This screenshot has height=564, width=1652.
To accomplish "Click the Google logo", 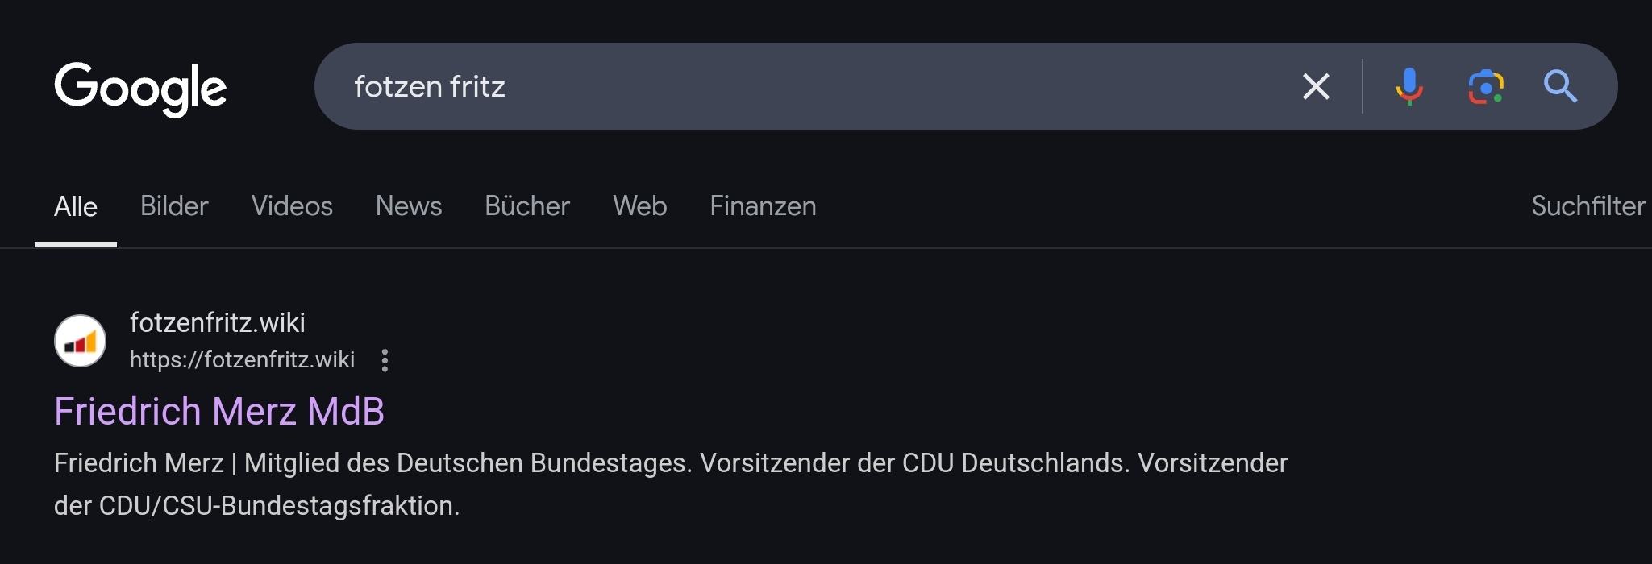I will pos(140,88).
